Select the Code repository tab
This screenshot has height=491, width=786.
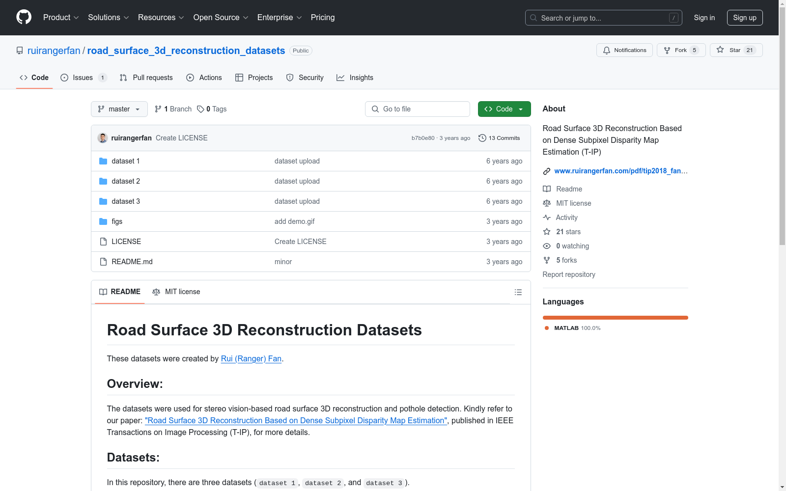(34, 78)
